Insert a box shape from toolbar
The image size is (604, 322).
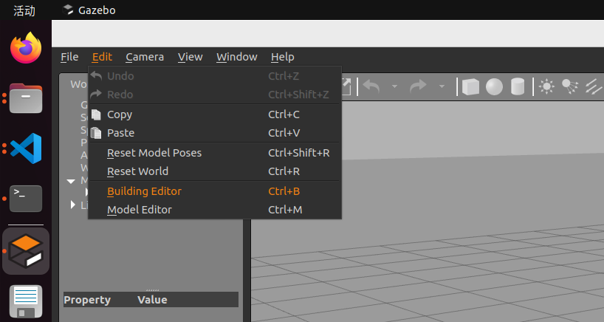(x=470, y=86)
